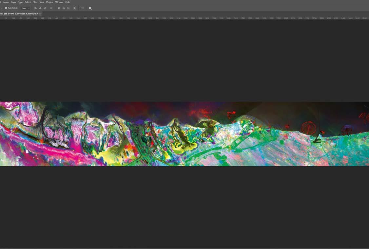This screenshot has height=249, width=369.
Task: Click the align left edges icon
Action: click(x=35, y=8)
